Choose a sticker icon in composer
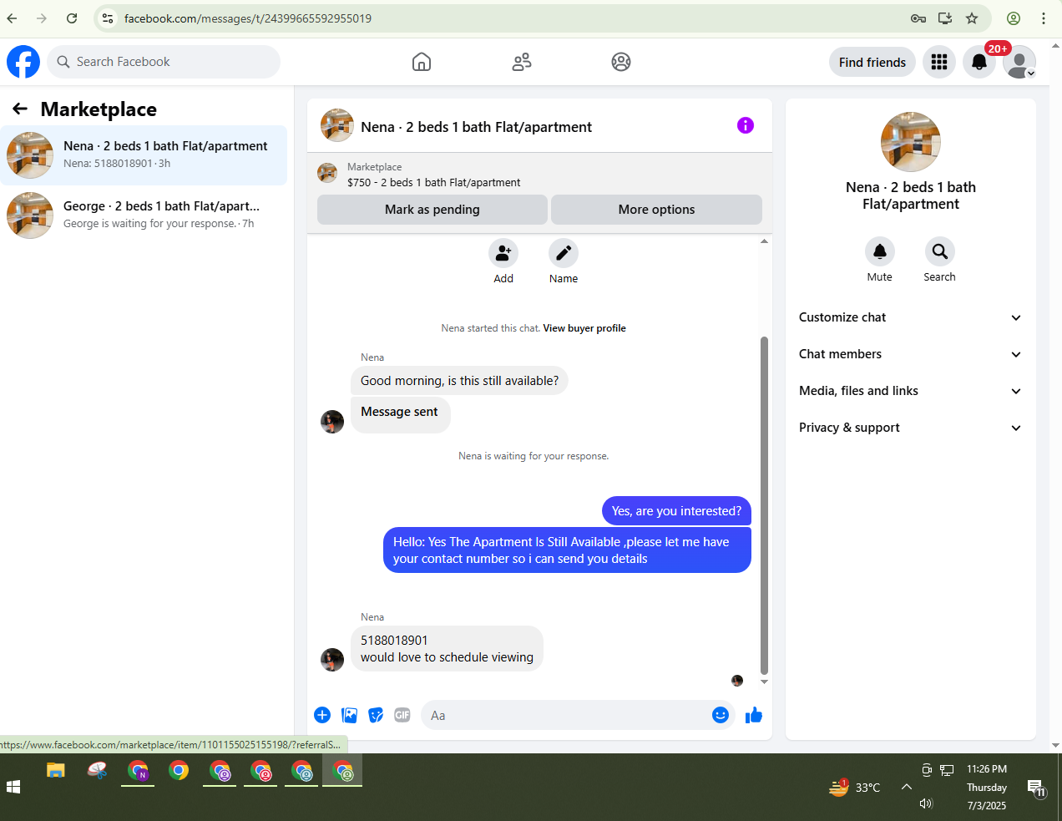The height and width of the screenshot is (821, 1062). click(377, 715)
